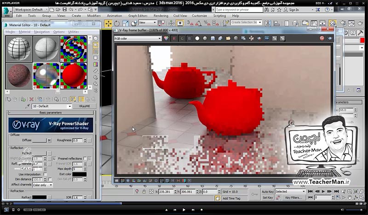368x215 pixels.
Task: Click the Sign In button
Action: [291, 10]
